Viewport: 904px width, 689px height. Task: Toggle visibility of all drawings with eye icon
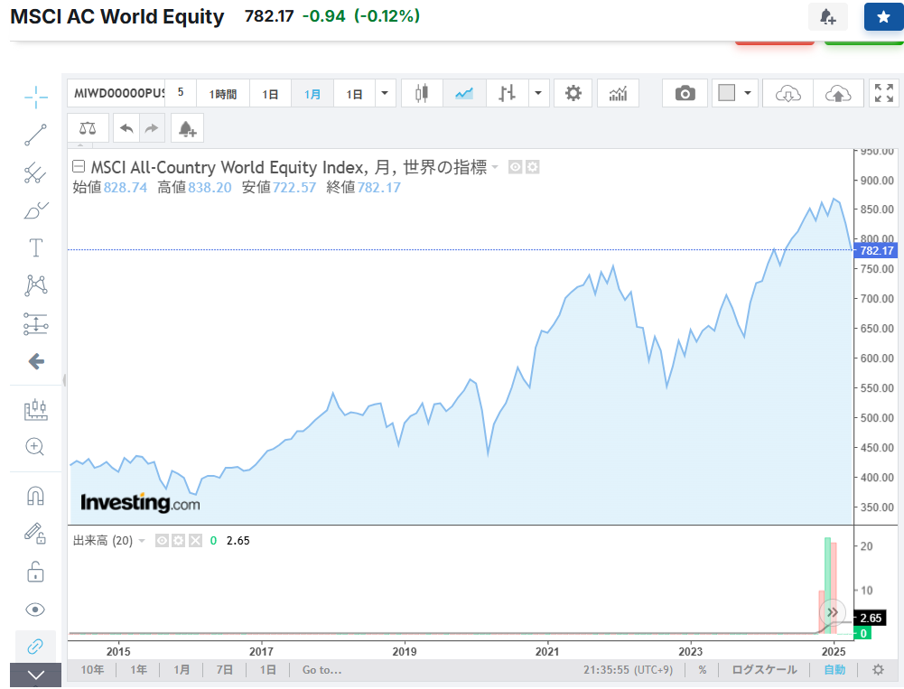36,610
